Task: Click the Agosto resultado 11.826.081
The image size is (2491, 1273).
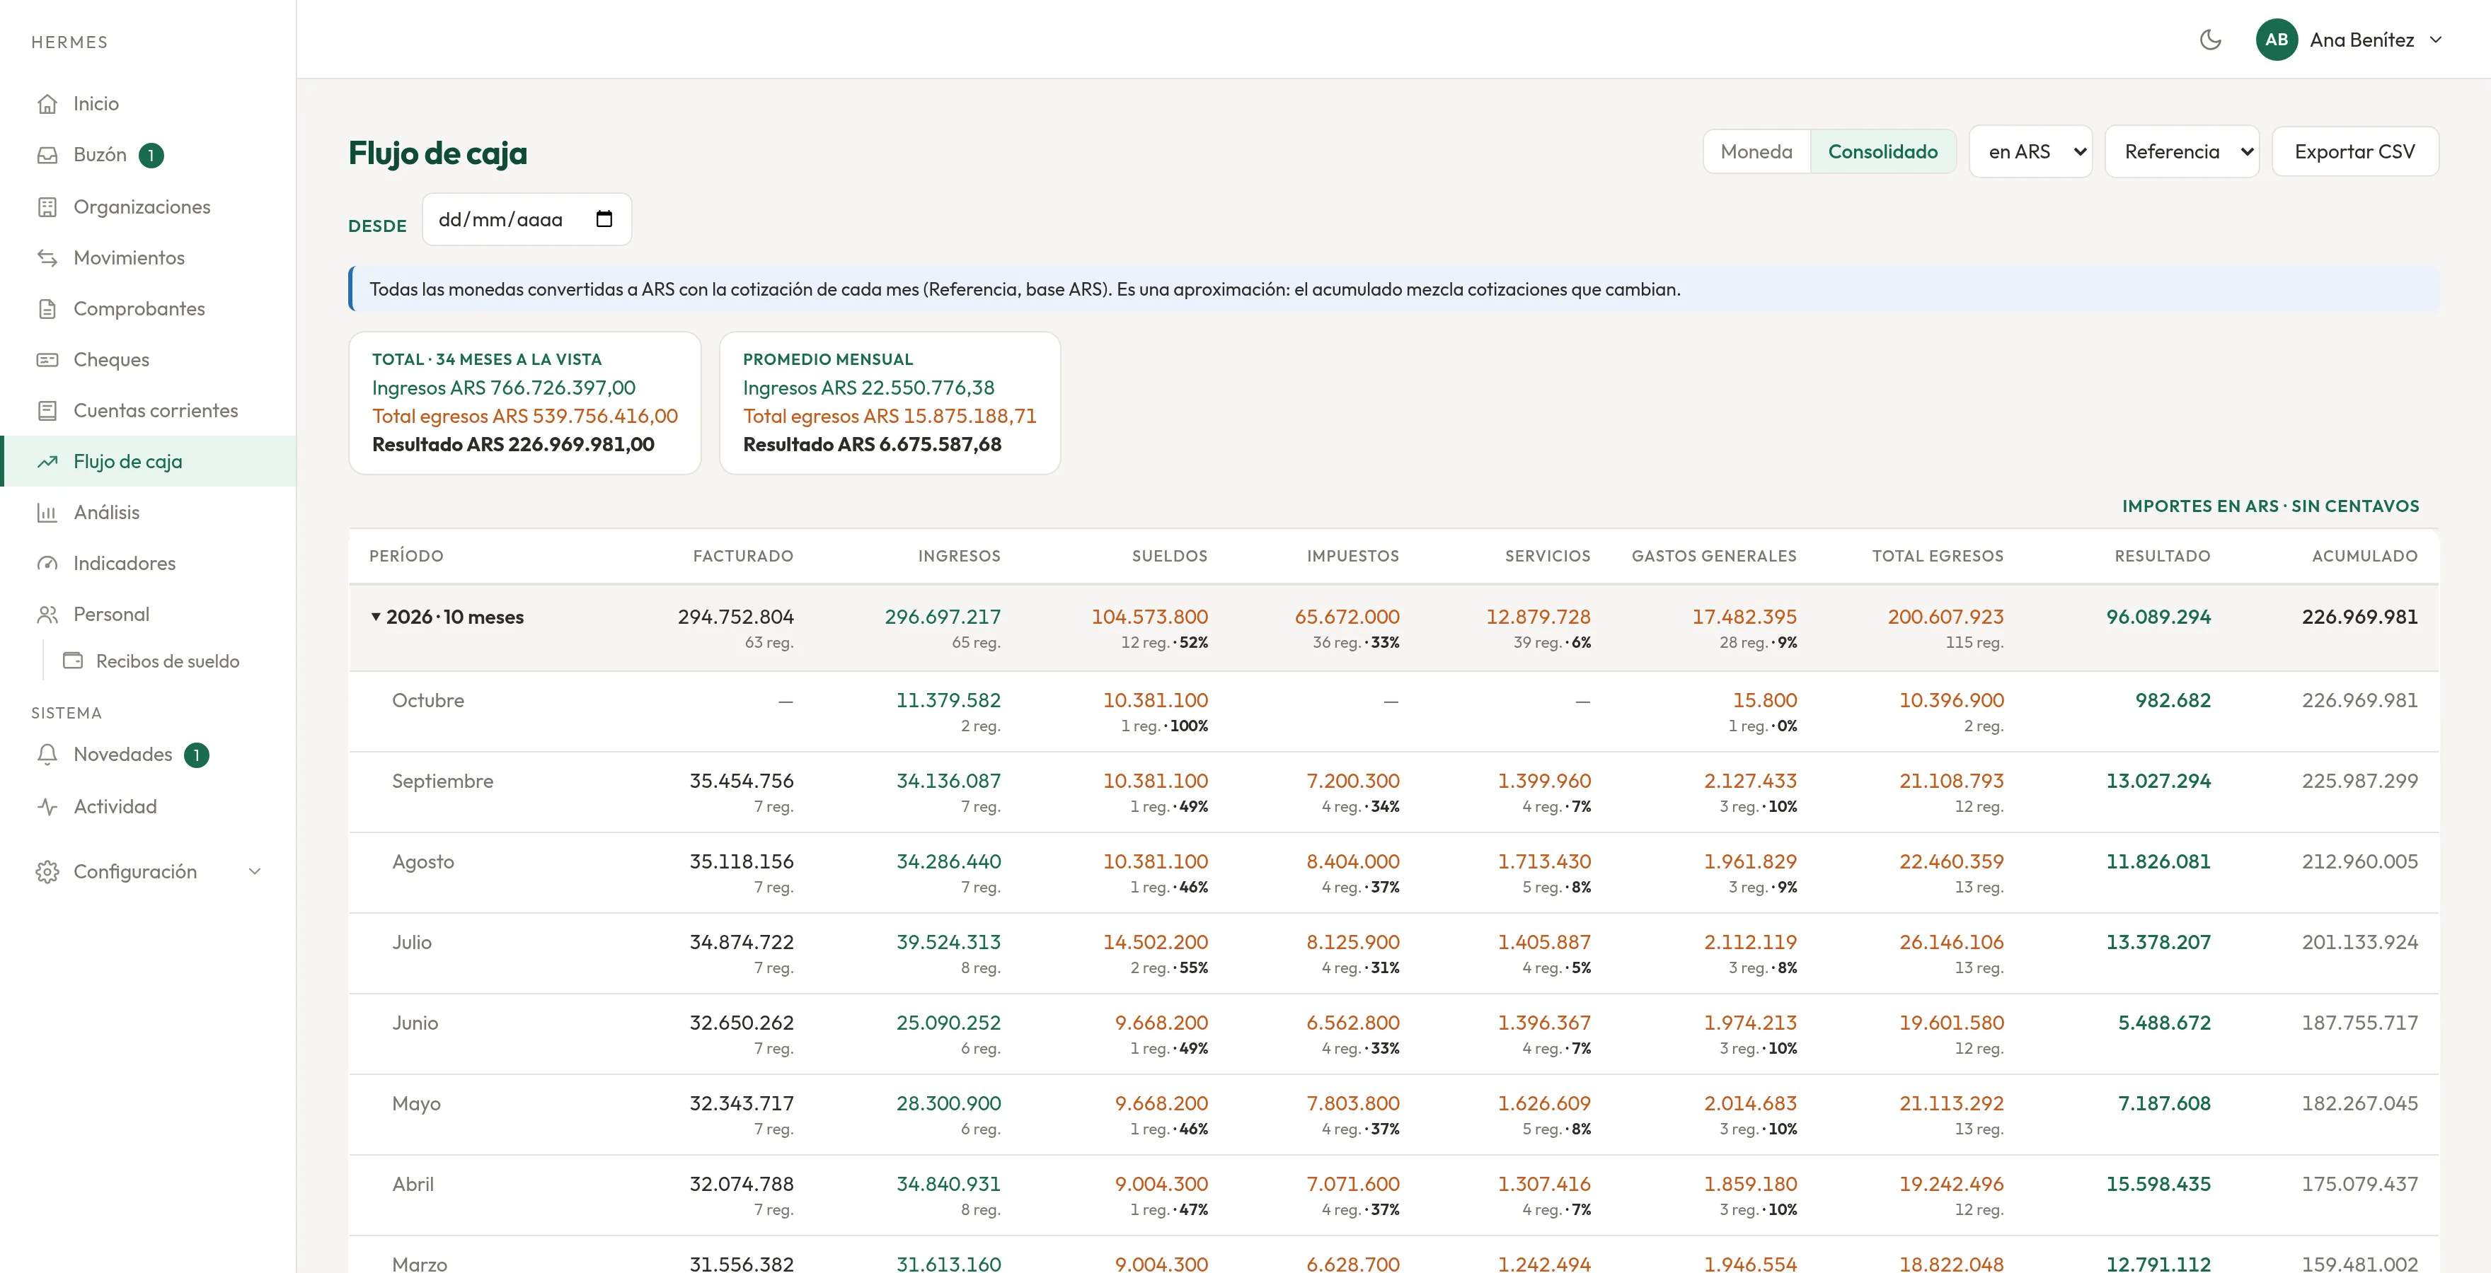Action: 2158,861
